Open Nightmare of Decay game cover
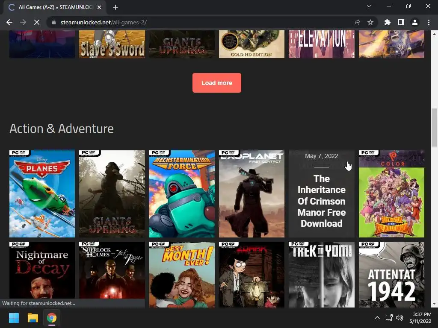This screenshot has width=438, height=328. pos(42,275)
